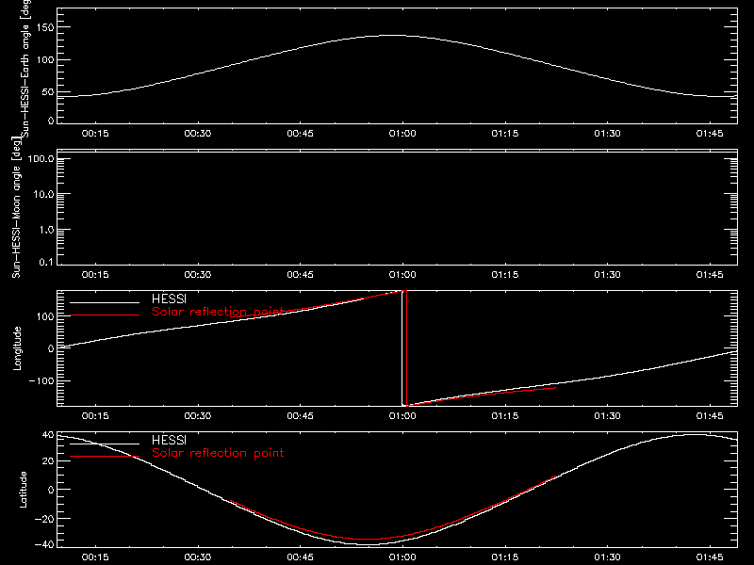Select the 100 tick on Earth angle axis
This screenshot has width=754, height=565.
[x=45, y=60]
